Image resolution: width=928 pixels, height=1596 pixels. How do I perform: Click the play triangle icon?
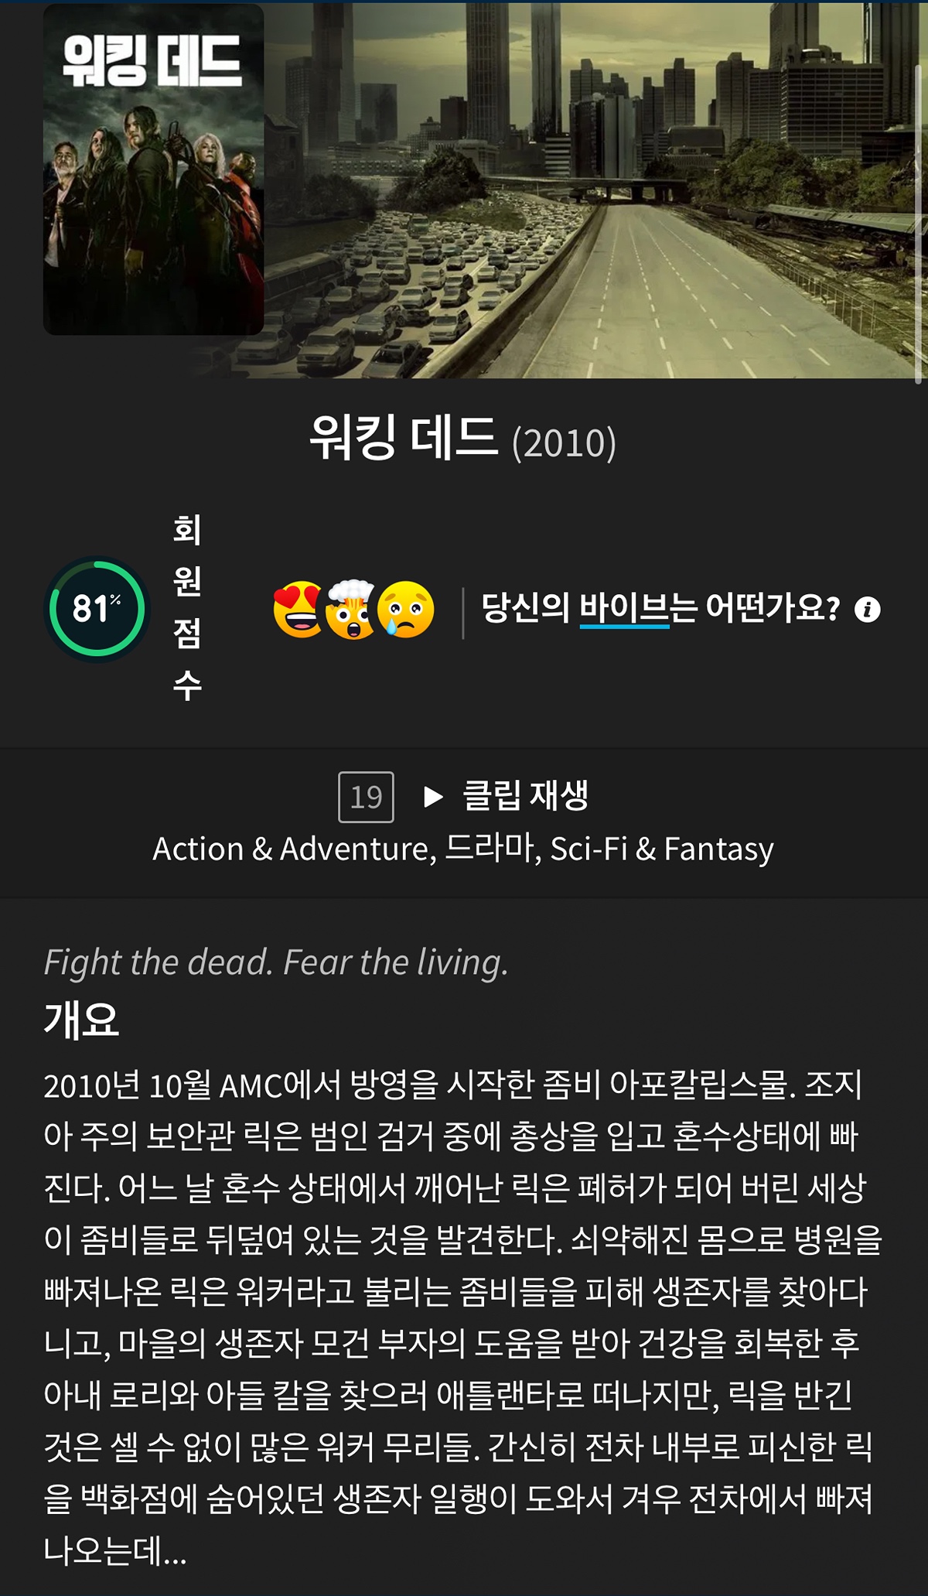pyautogui.click(x=433, y=796)
